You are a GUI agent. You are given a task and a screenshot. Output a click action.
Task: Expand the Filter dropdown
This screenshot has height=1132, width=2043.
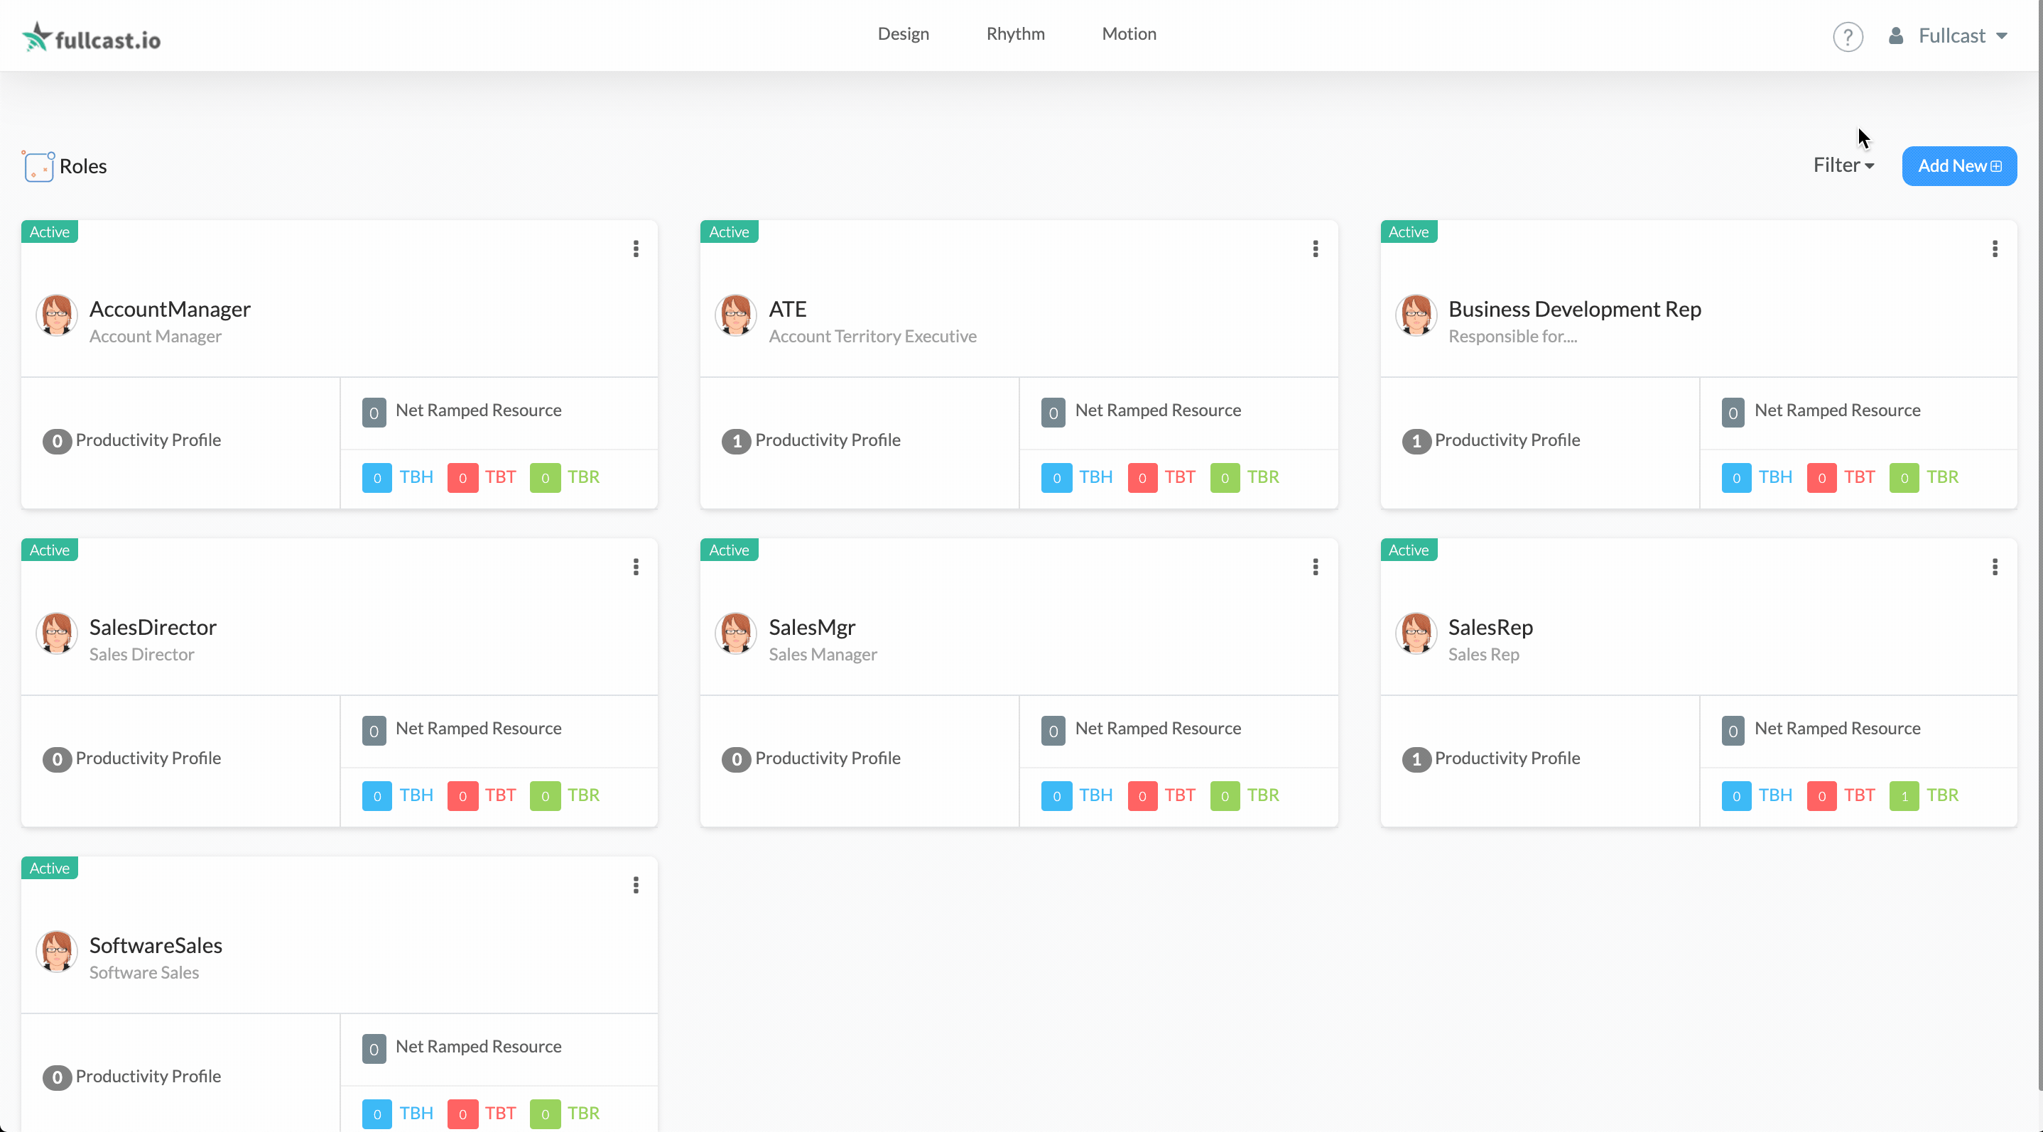point(1843,165)
